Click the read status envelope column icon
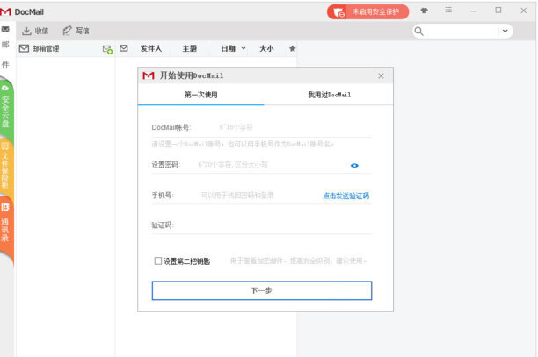The image size is (538, 357). (x=124, y=48)
